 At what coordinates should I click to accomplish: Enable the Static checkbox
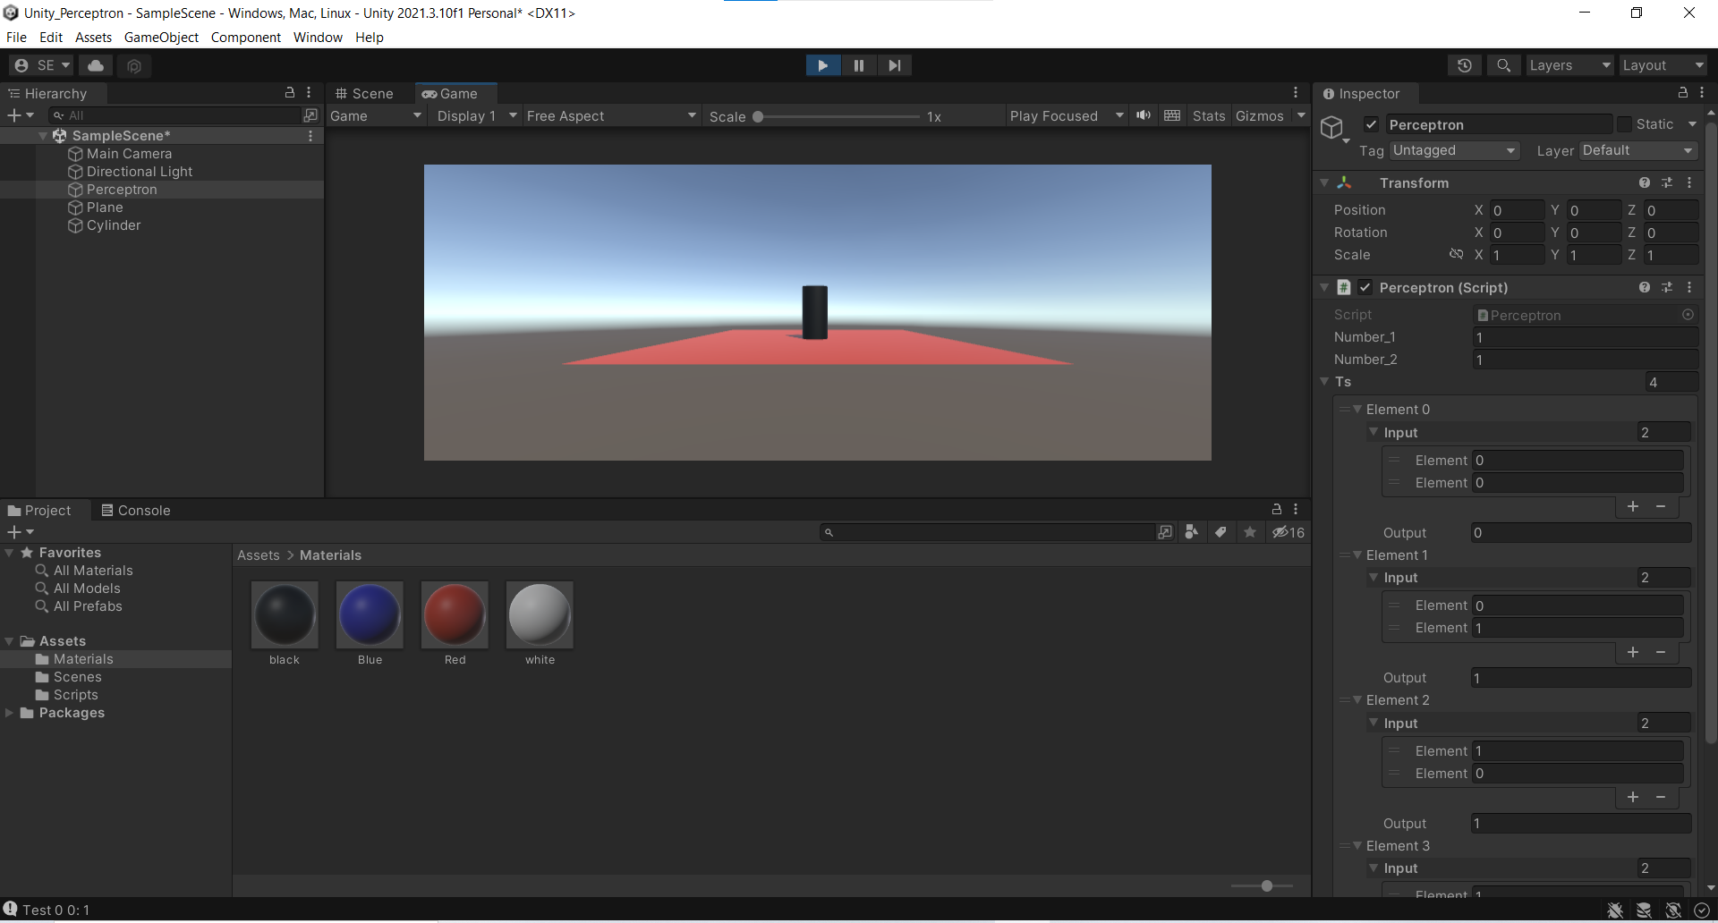pyautogui.click(x=1625, y=124)
